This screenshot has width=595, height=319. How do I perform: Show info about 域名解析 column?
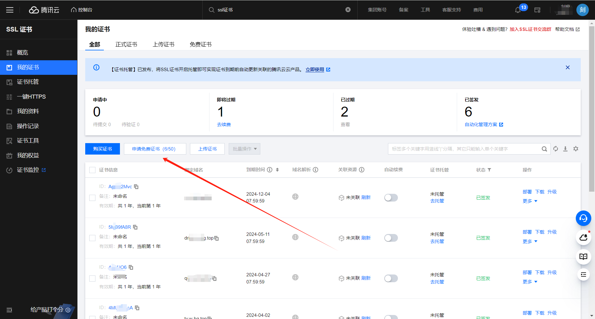click(315, 170)
